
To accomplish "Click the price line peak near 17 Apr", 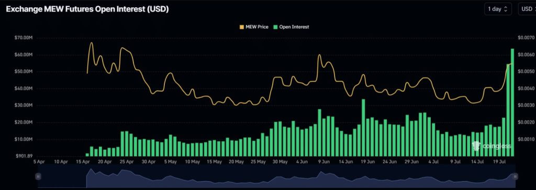I will pos(91,43).
